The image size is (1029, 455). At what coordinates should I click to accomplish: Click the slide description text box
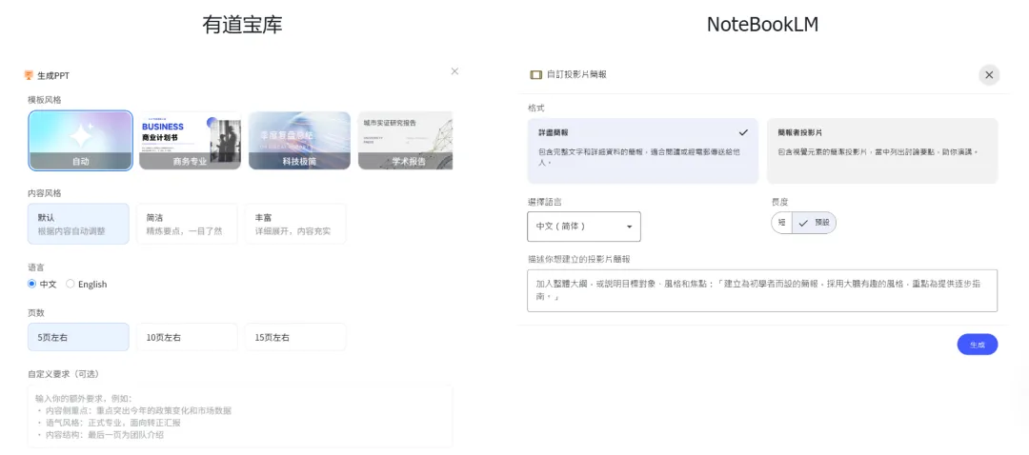click(762, 290)
